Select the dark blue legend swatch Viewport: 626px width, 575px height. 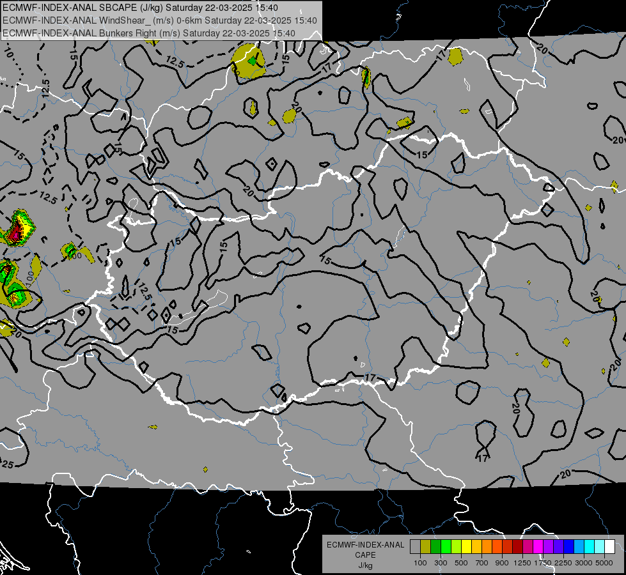[x=569, y=546]
